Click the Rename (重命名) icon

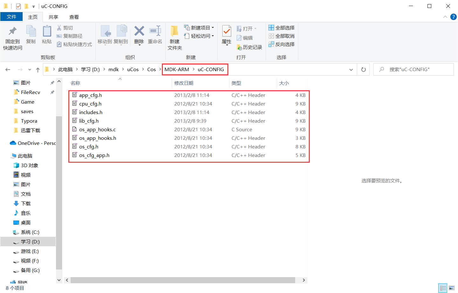(155, 31)
